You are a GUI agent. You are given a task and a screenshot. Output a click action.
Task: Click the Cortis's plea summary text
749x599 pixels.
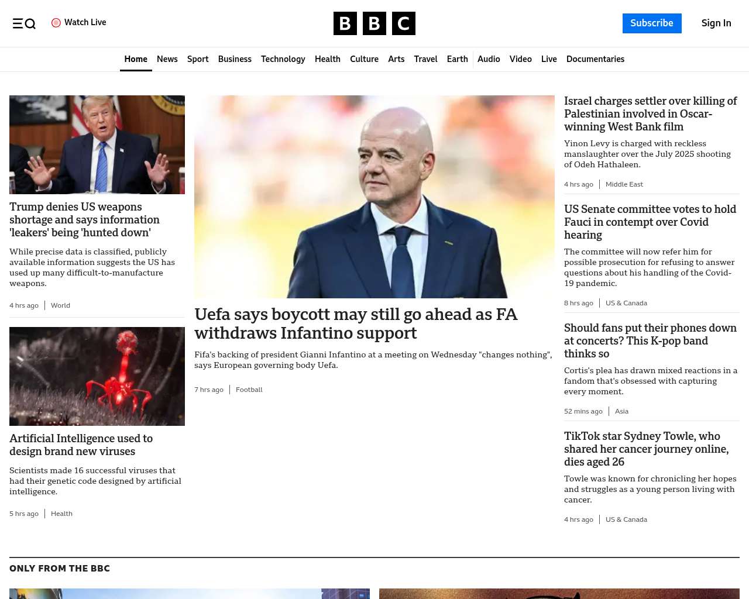(651, 381)
